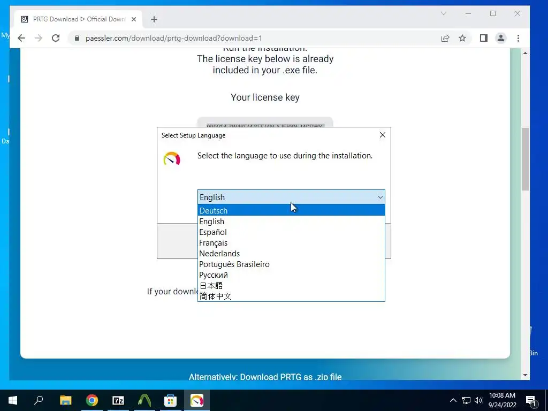This screenshot has width=548, height=411.
Task: Go forward in Chrome
Action: tap(39, 38)
